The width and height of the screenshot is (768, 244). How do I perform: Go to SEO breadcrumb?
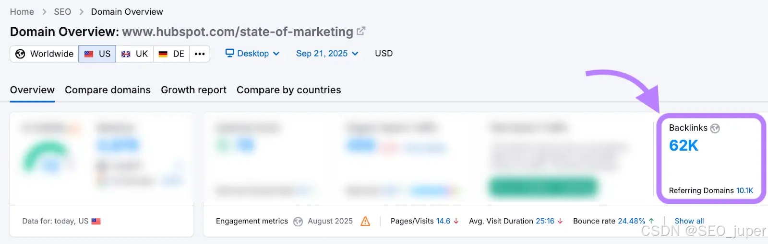point(62,11)
